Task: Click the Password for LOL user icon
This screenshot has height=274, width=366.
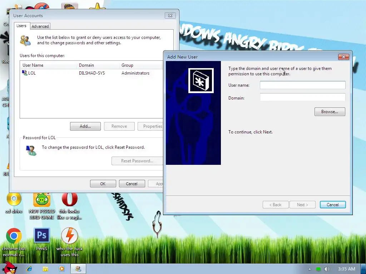Action: [31, 150]
